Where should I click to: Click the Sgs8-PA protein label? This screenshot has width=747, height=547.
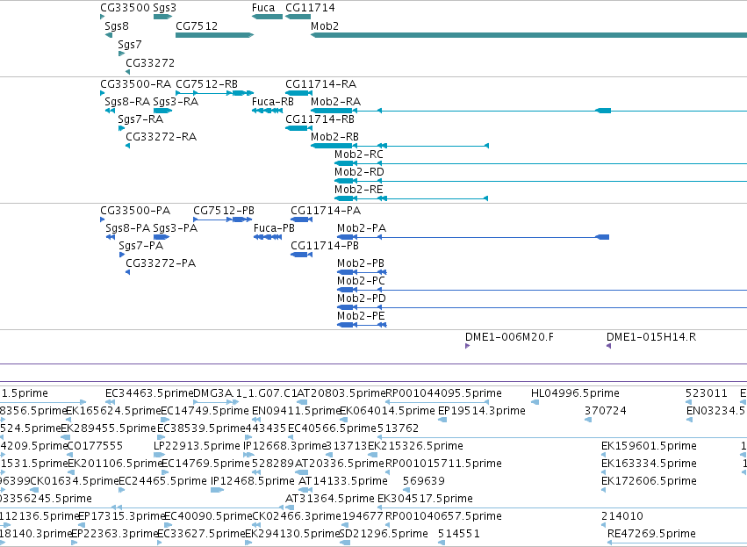pos(127,227)
